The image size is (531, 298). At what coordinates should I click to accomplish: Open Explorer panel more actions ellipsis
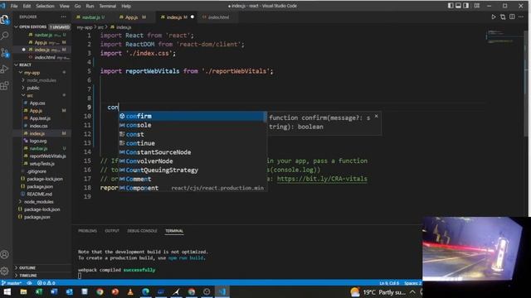point(64,17)
